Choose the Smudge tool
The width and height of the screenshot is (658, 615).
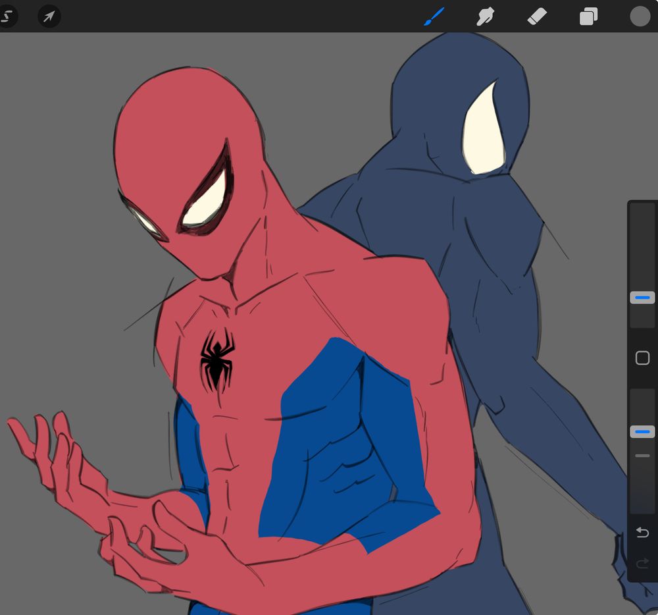coord(485,17)
